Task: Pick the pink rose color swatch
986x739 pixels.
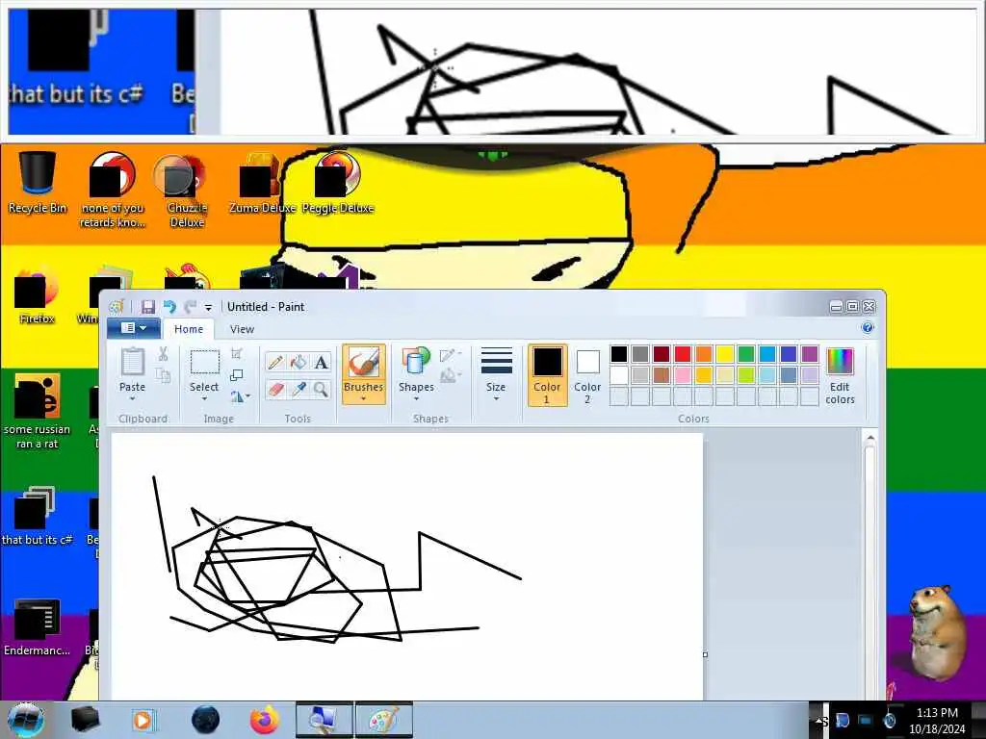Action: click(x=683, y=375)
